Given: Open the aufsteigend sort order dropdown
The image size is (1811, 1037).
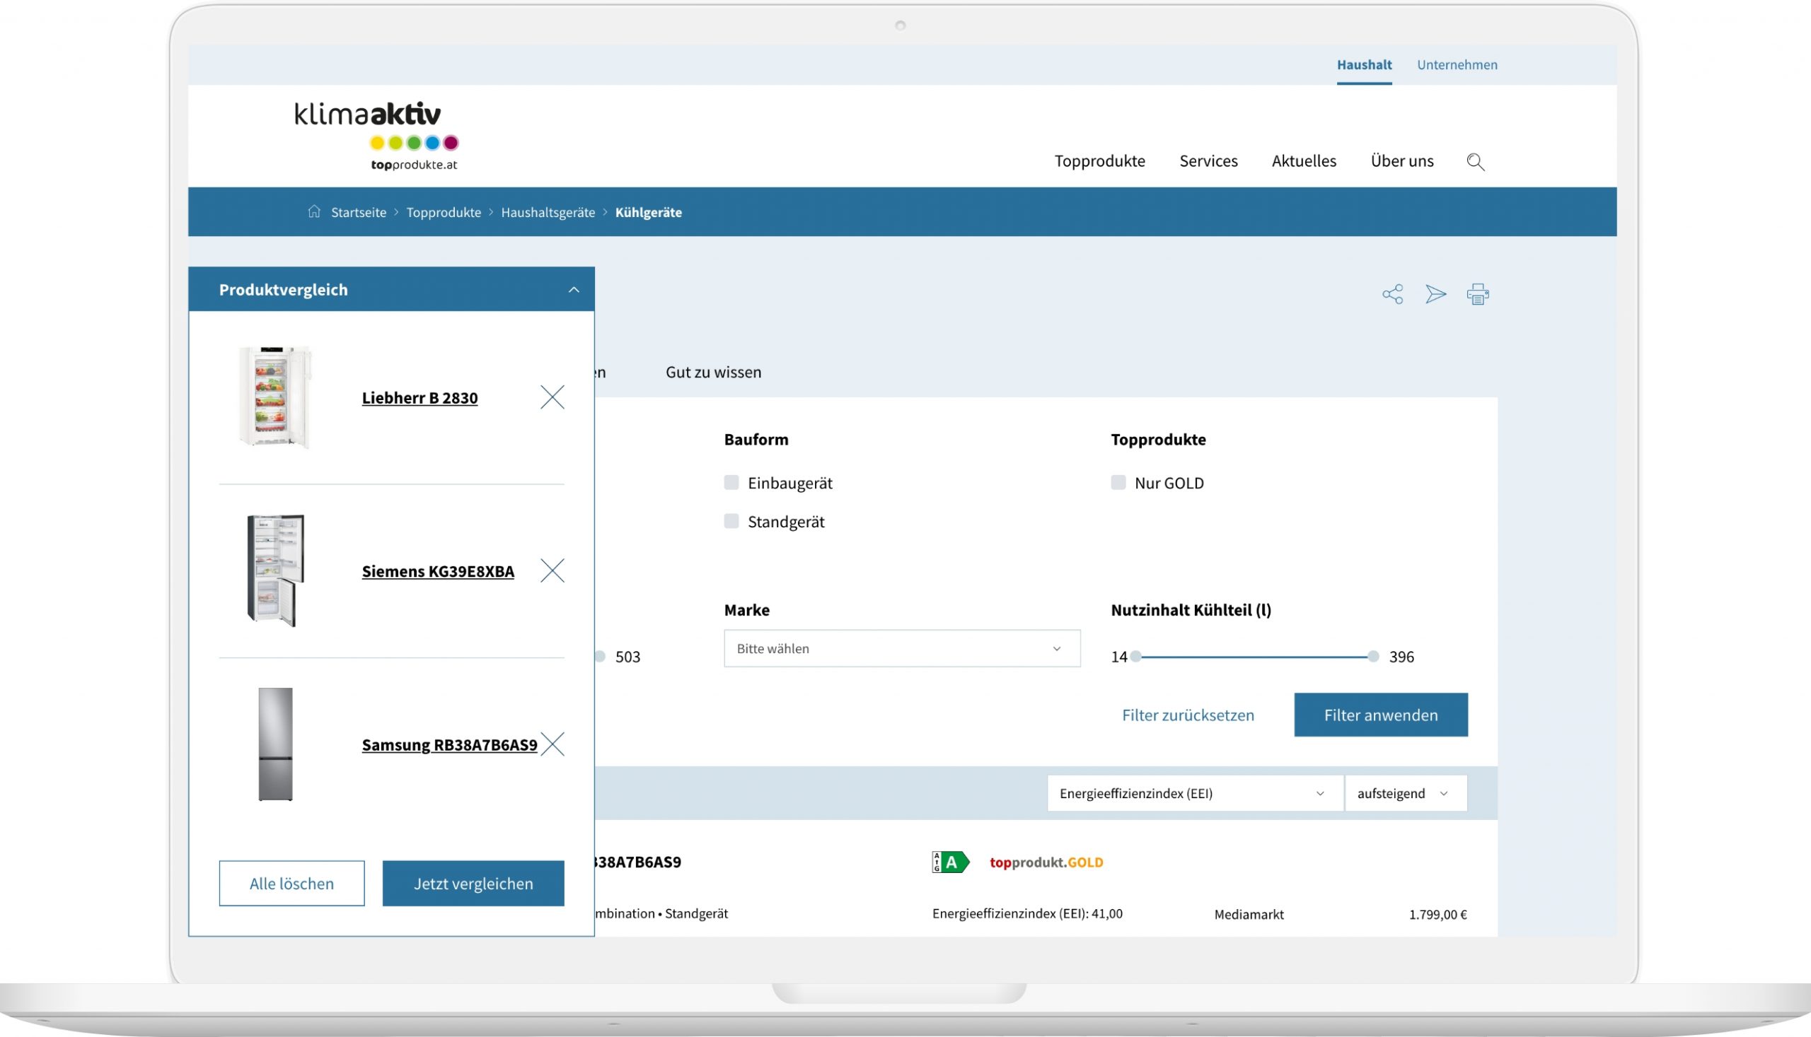Looking at the screenshot, I should point(1406,793).
